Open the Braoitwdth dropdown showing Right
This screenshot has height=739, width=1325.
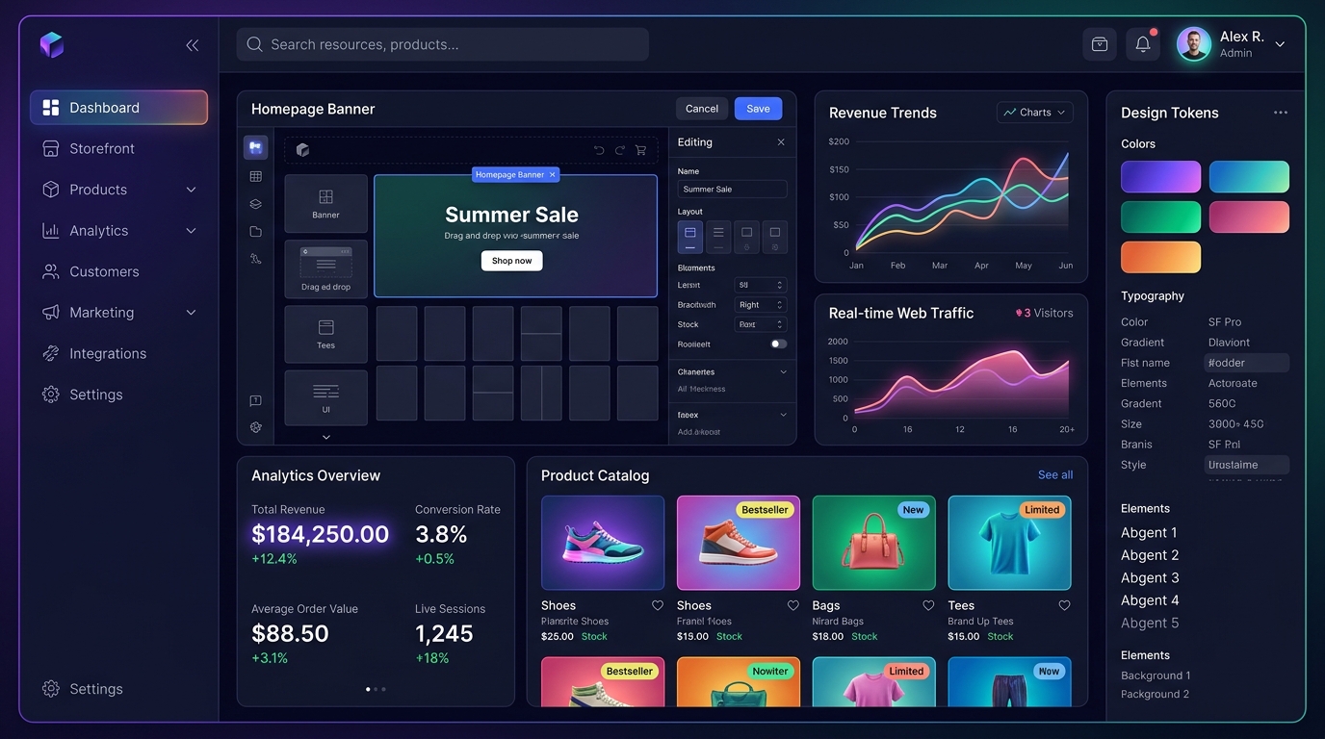click(761, 305)
